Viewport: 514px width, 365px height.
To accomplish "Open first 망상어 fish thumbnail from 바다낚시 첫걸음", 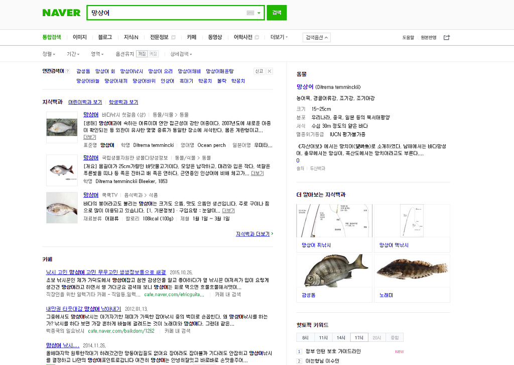I will [x=62, y=127].
